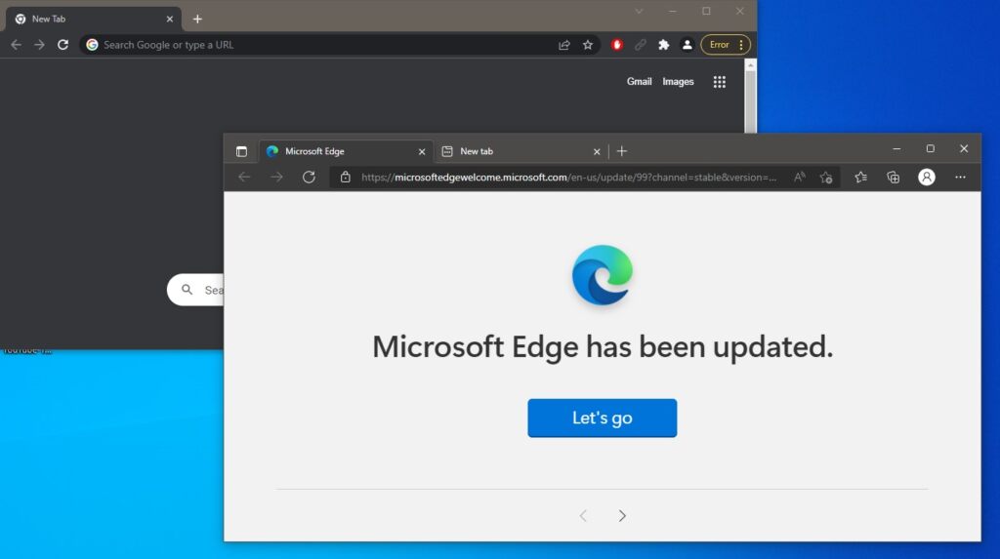1000x559 pixels.
Task: Click Edge forward navigation arrow
Action: click(x=276, y=178)
